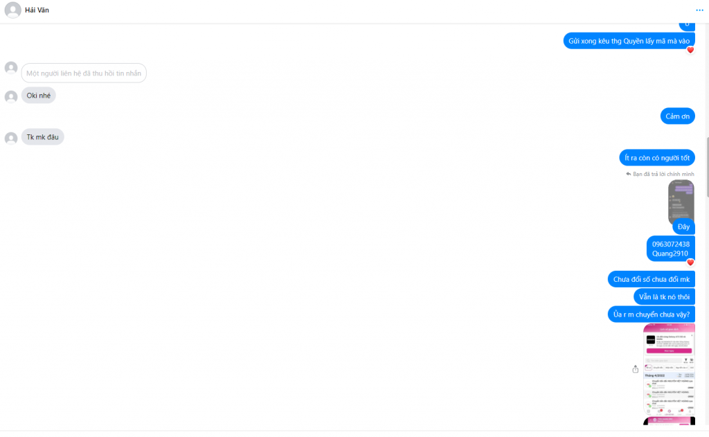Open the pink banking app screenshot image
709x437 pixels.
tap(669, 369)
